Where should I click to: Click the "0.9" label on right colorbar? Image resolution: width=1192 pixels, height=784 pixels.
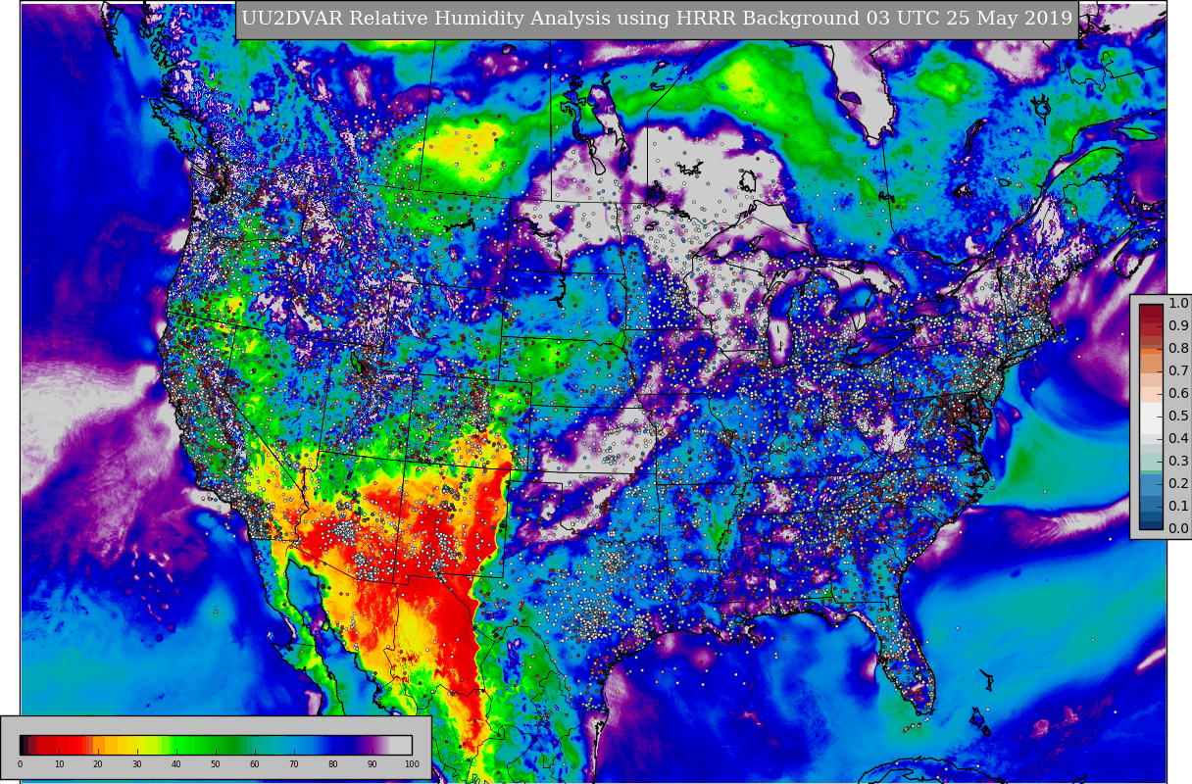[x=1178, y=325]
